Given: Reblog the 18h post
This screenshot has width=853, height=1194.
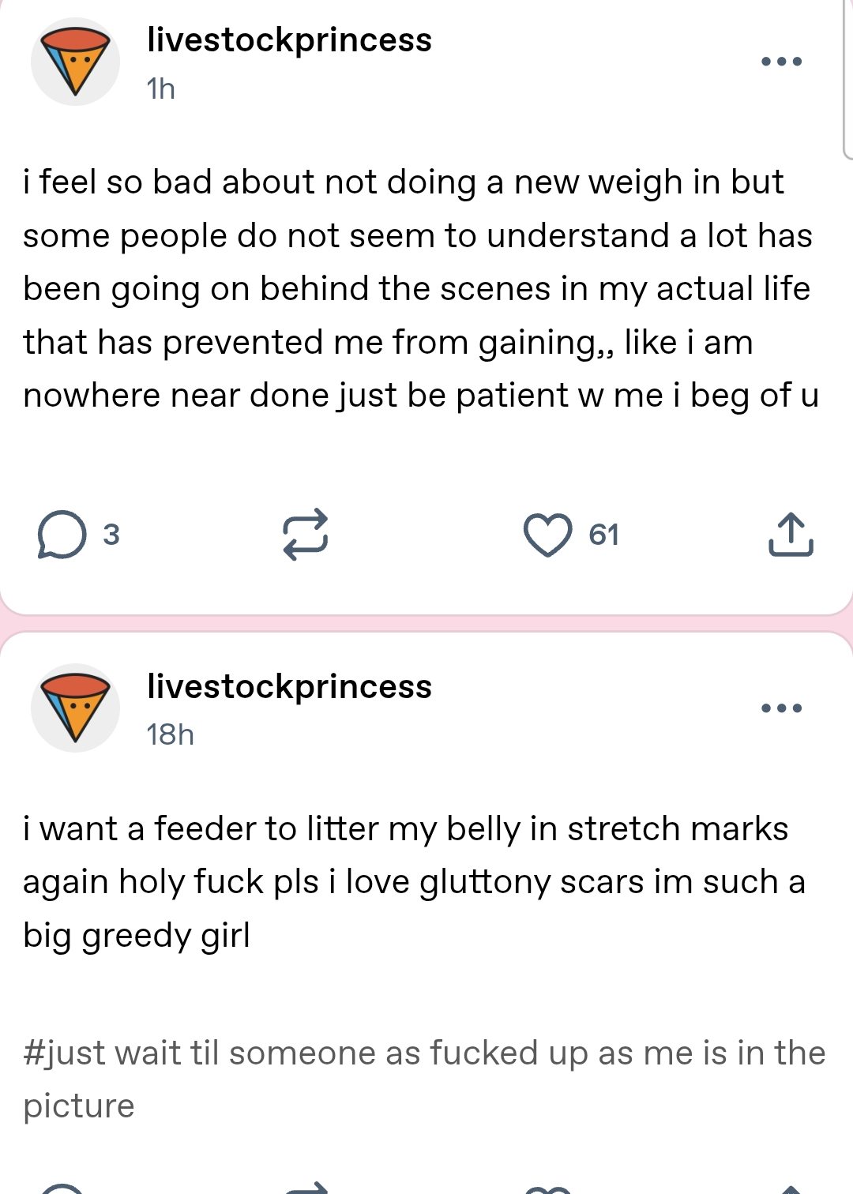Looking at the screenshot, I should coord(306,1188).
